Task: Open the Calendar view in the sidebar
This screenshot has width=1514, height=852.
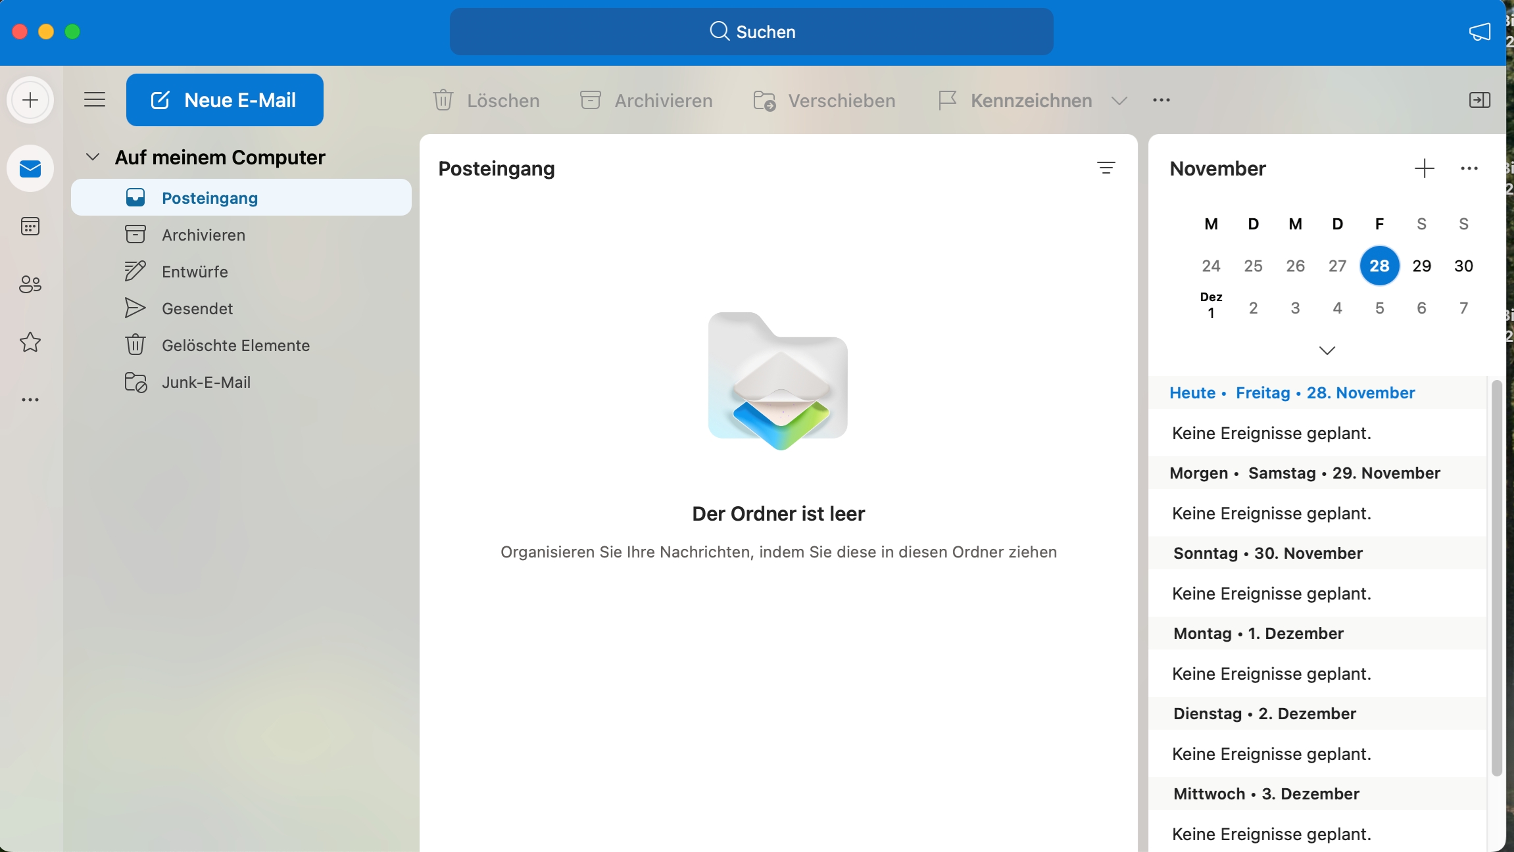Action: 30,227
